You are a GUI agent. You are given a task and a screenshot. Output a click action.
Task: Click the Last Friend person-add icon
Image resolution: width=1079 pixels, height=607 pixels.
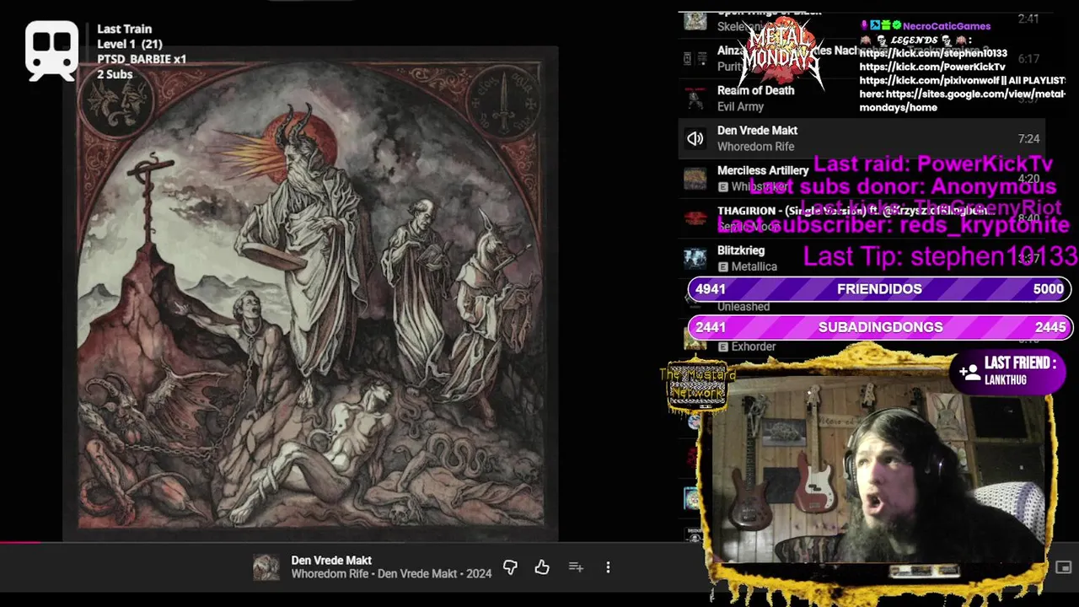tap(969, 371)
